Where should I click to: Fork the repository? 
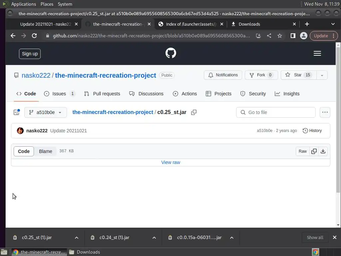[x=261, y=75]
